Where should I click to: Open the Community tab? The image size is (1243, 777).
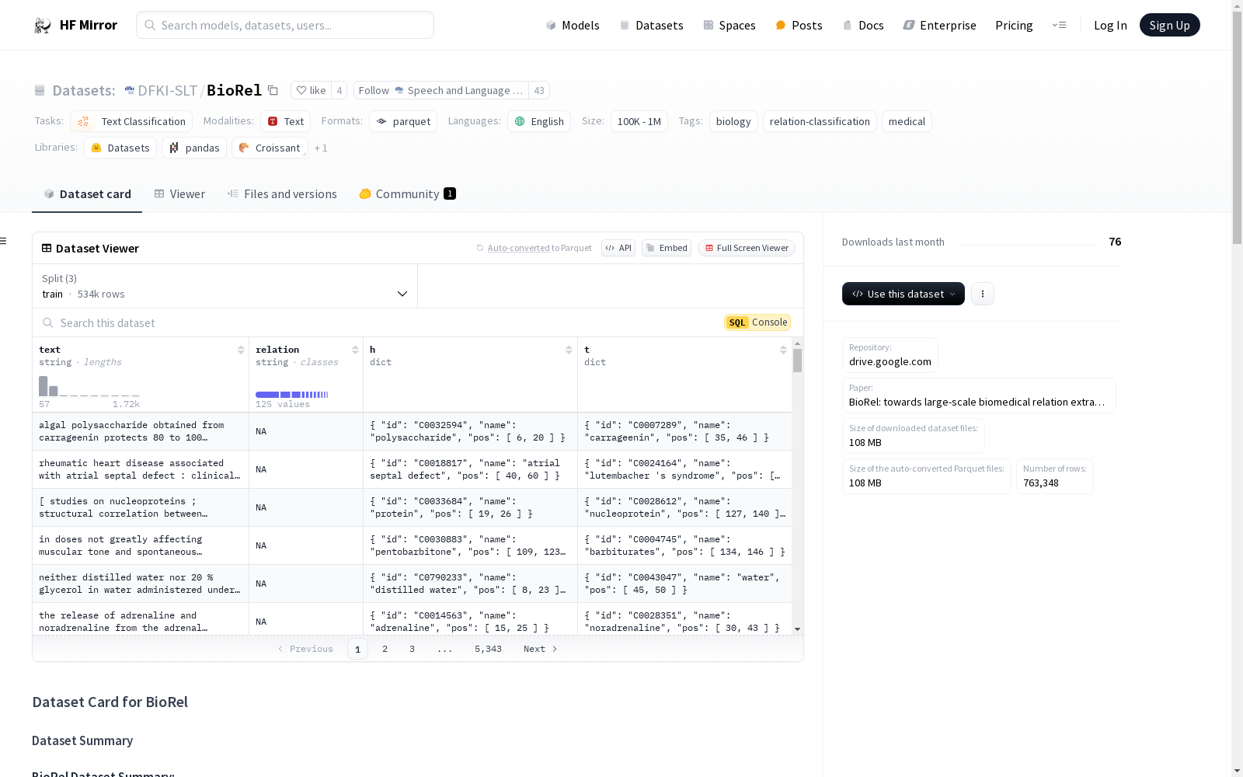[x=407, y=194]
